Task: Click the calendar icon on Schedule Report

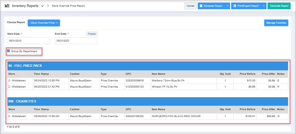Action: point(201,6)
